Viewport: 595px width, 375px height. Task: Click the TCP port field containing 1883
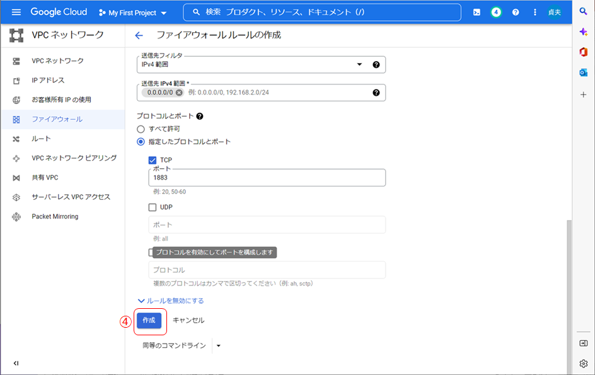coord(267,178)
